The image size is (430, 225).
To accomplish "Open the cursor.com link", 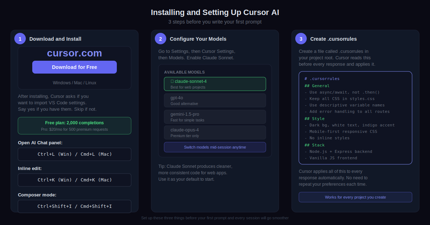I will 75,53.
